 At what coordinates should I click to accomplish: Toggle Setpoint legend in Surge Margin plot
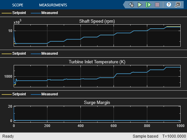click(14, 94)
